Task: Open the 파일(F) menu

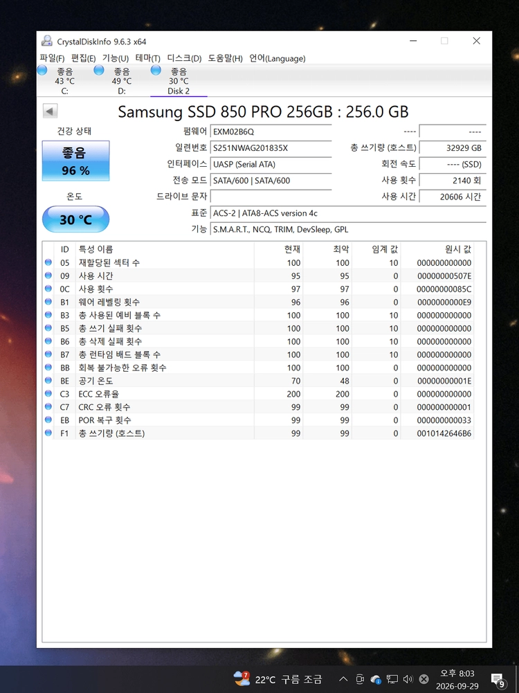Action: (52, 58)
